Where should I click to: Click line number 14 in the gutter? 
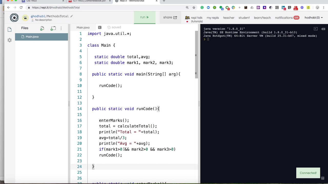79,109
